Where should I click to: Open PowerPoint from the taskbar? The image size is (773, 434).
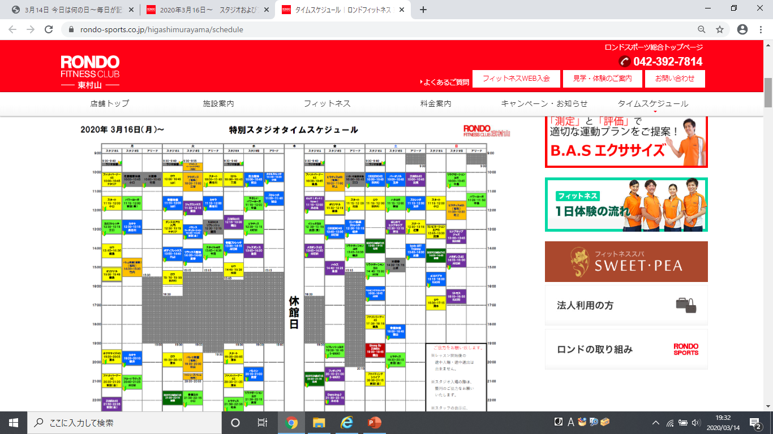click(374, 423)
